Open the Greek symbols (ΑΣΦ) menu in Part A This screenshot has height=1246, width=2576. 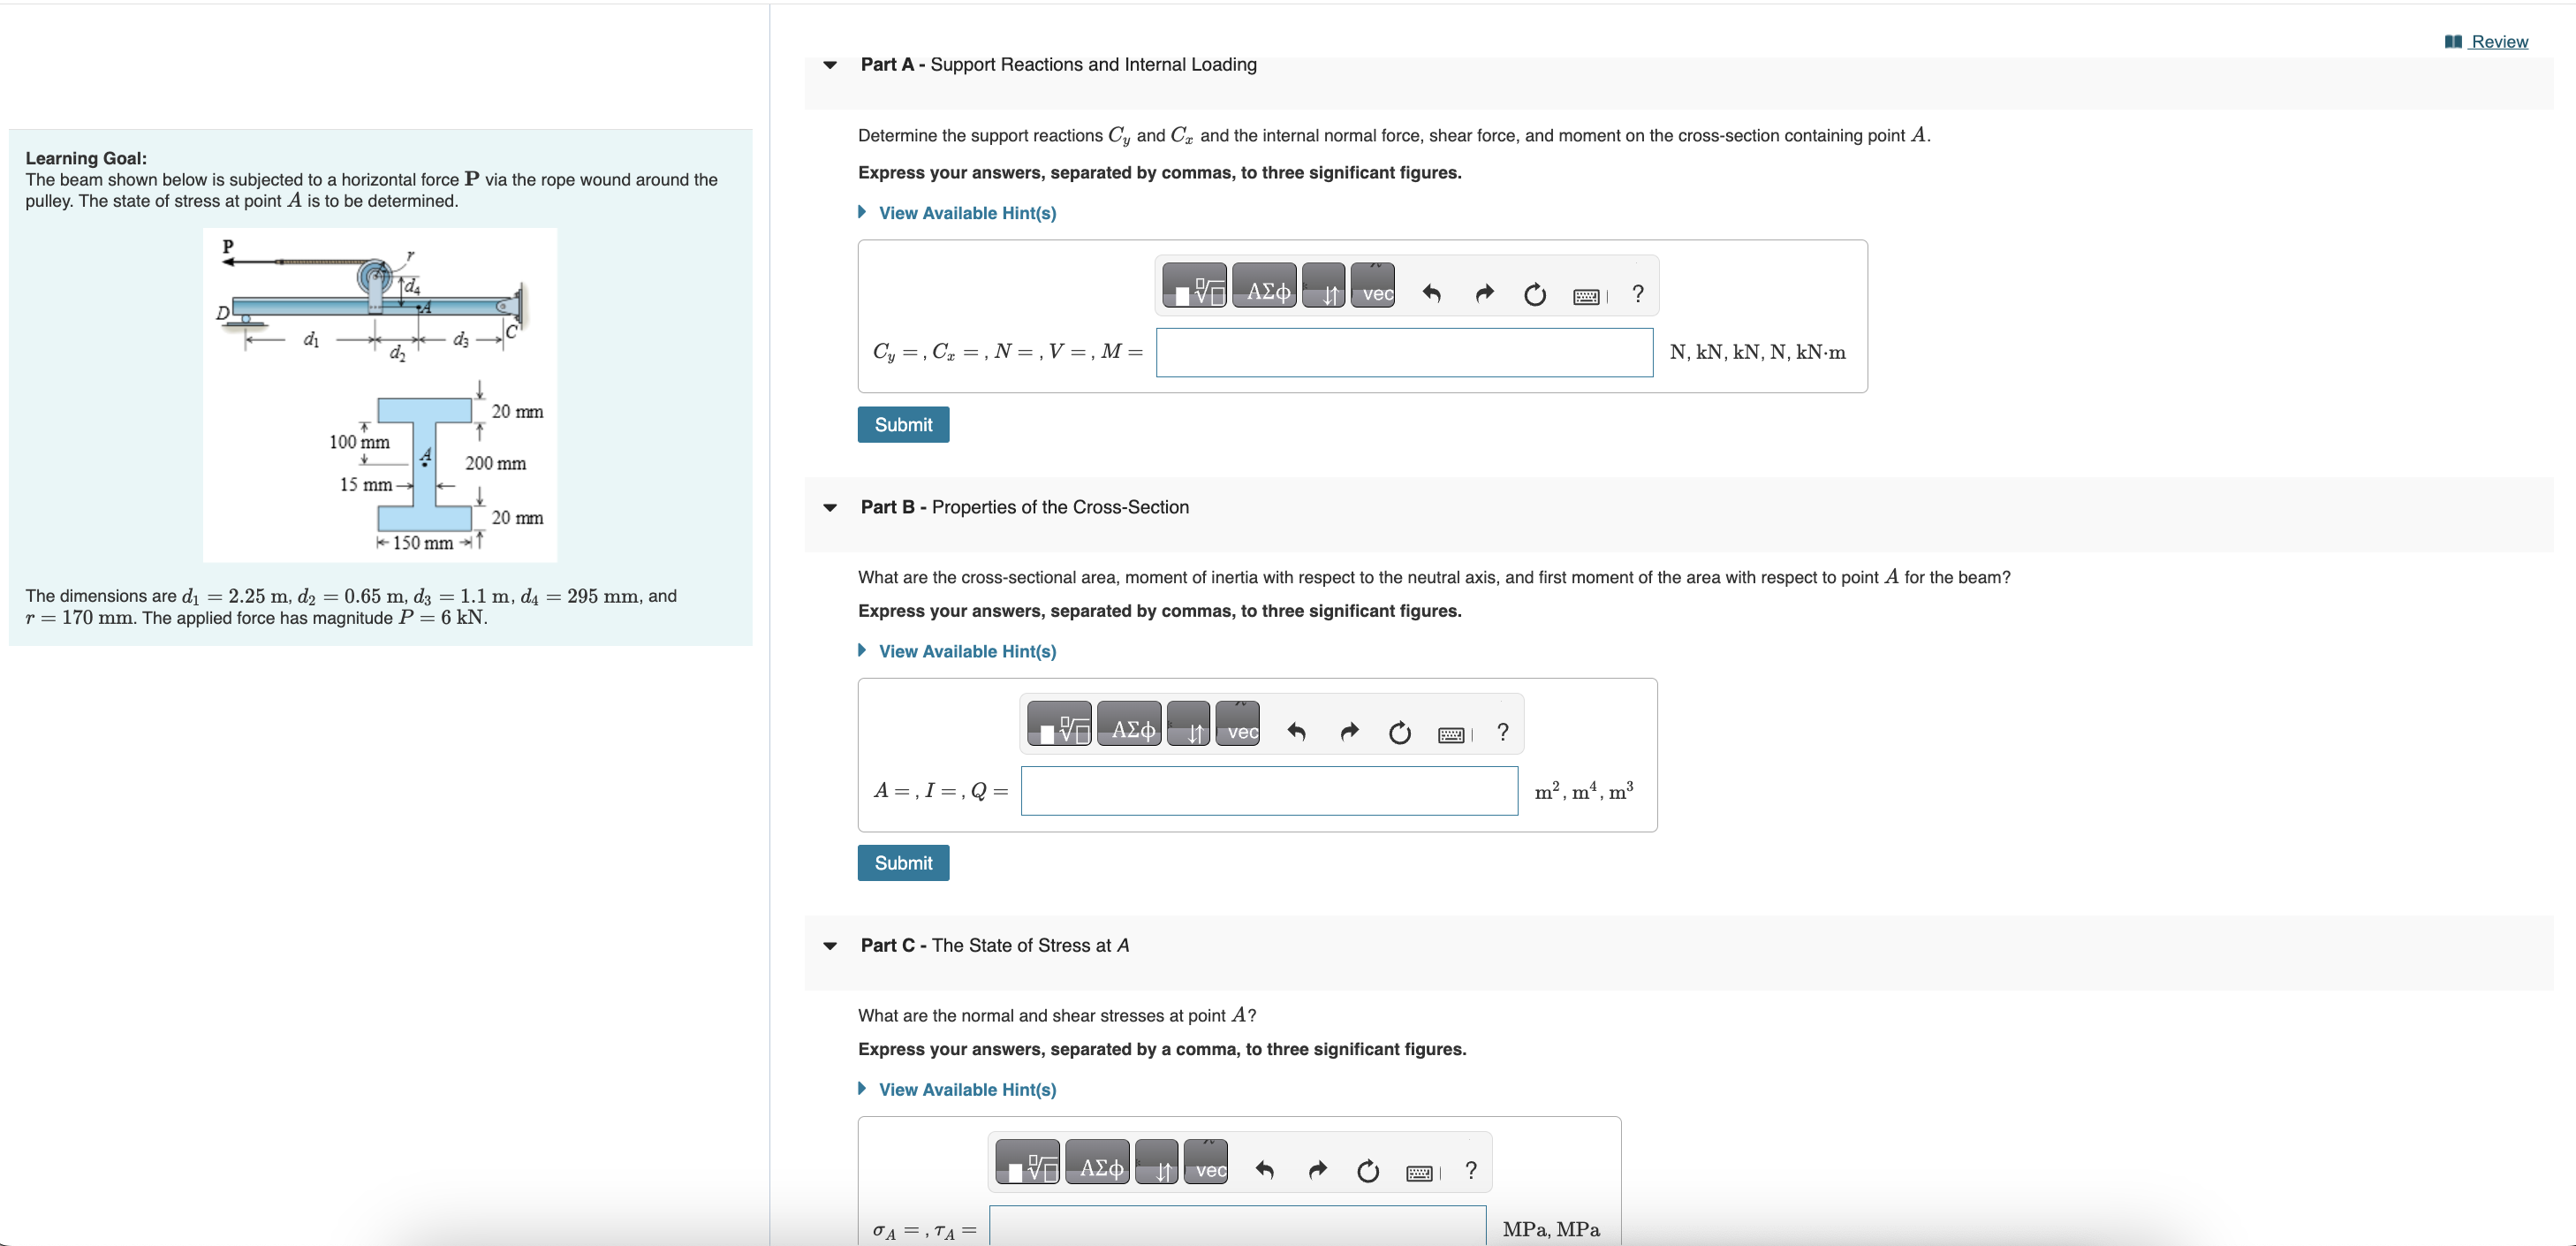pyautogui.click(x=1263, y=288)
